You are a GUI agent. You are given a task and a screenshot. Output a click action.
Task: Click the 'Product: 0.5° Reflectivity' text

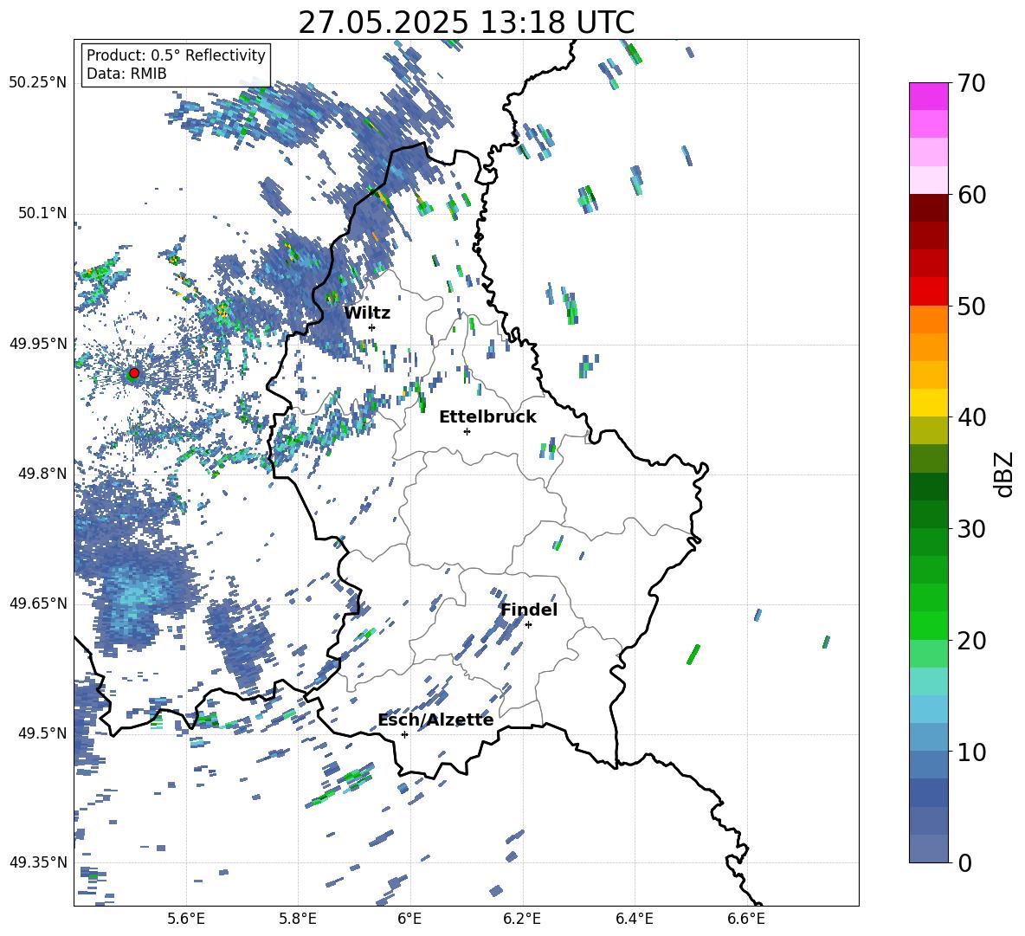point(176,55)
